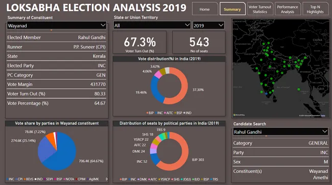
Task: Click the Voter Turn Out value 80.33
Action: coord(100,94)
